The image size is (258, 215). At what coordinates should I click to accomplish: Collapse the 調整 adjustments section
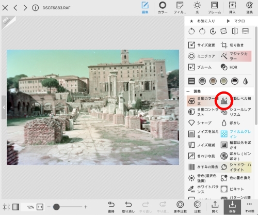[188, 91]
